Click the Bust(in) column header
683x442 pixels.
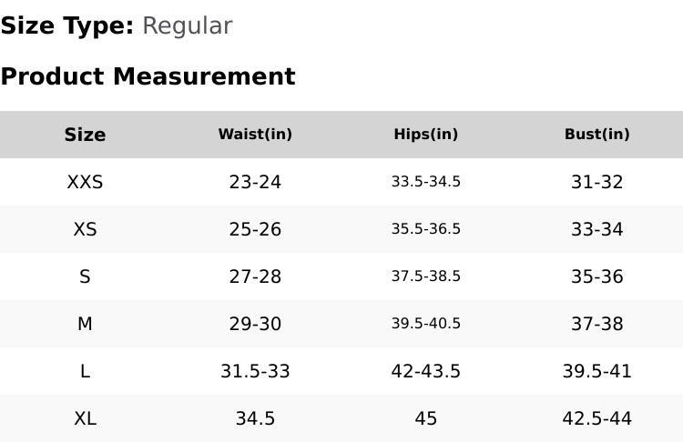596,135
